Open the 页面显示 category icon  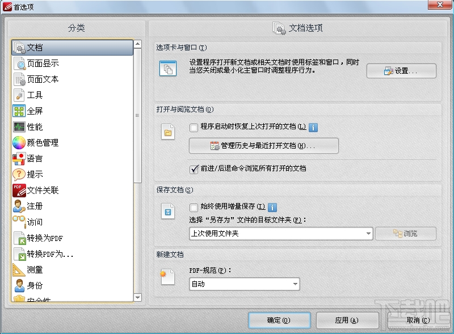[x=19, y=64]
